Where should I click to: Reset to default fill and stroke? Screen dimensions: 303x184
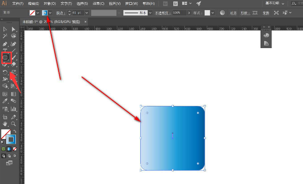coord(3,143)
